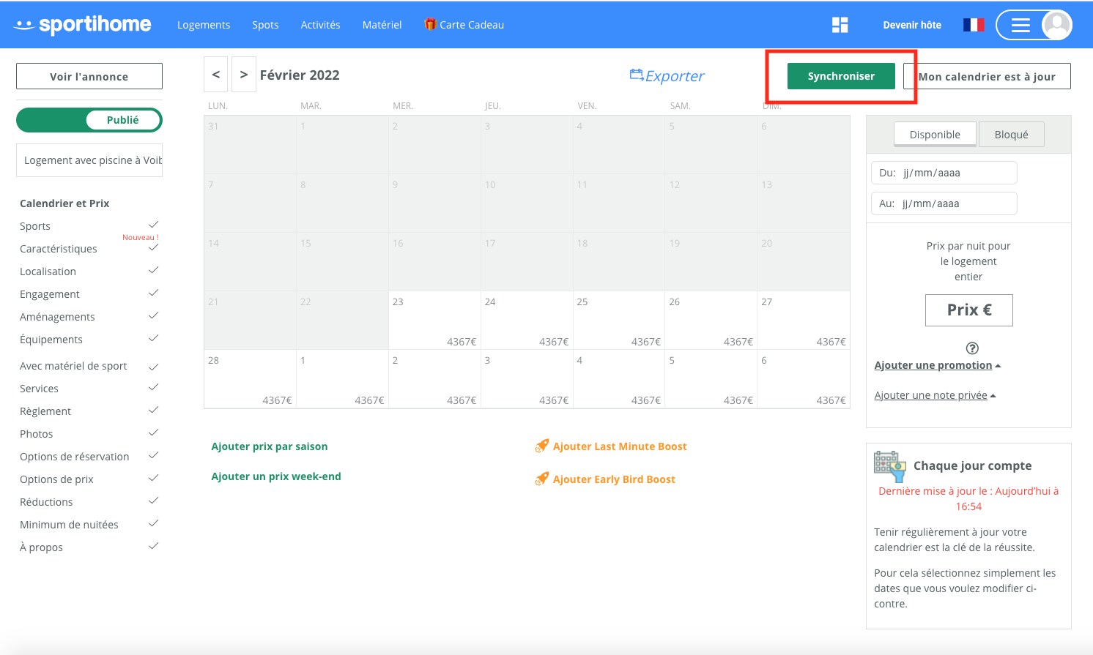Open Avec matériel de sport section
Viewport: 1093px width, 655px height.
click(x=73, y=366)
